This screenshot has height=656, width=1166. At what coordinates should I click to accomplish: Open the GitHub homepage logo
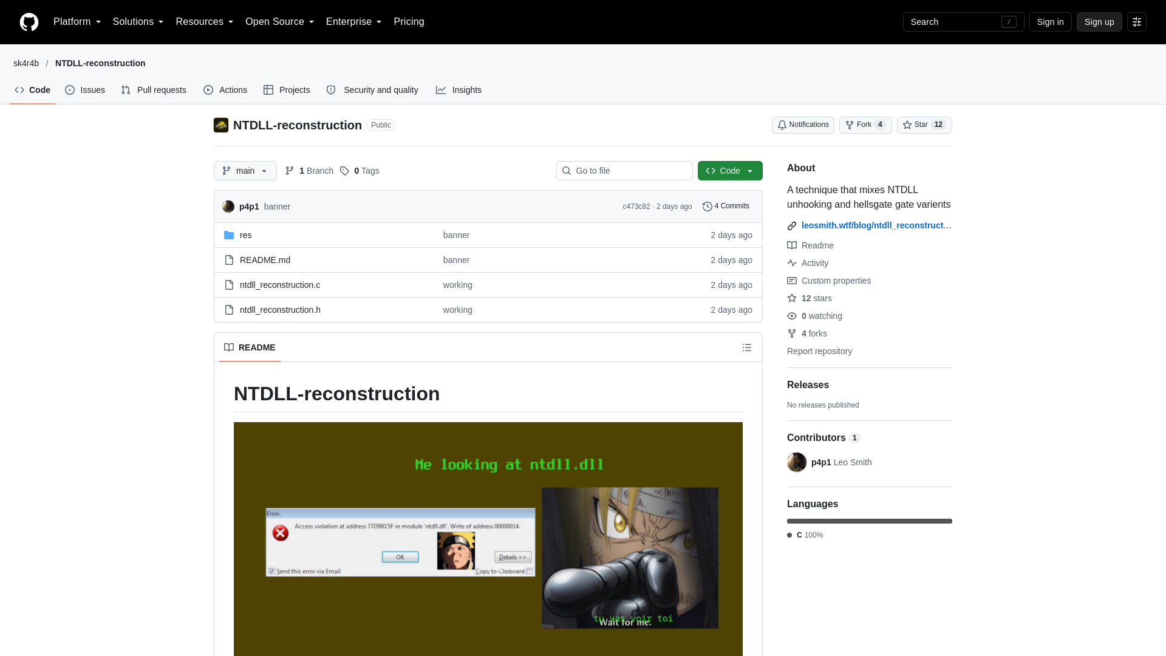pyautogui.click(x=29, y=22)
